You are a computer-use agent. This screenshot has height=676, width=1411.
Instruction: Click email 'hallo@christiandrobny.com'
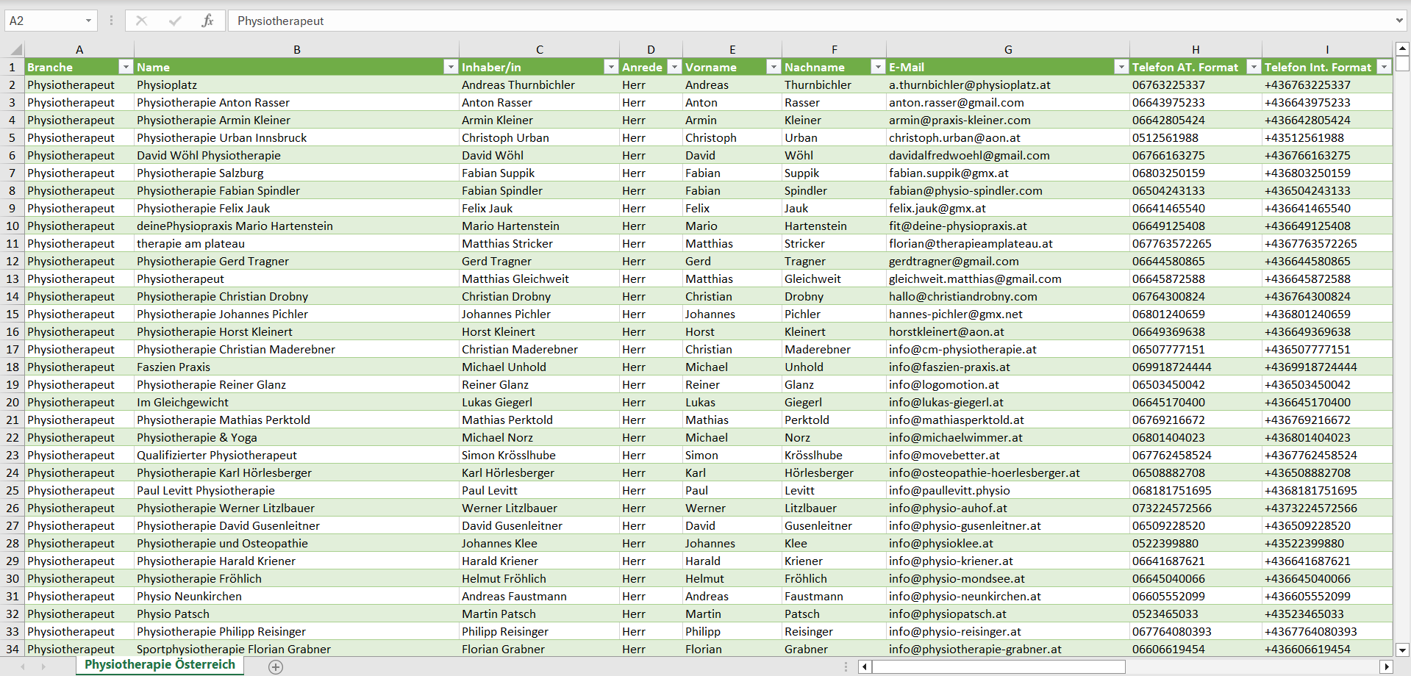pyautogui.click(x=1008, y=296)
